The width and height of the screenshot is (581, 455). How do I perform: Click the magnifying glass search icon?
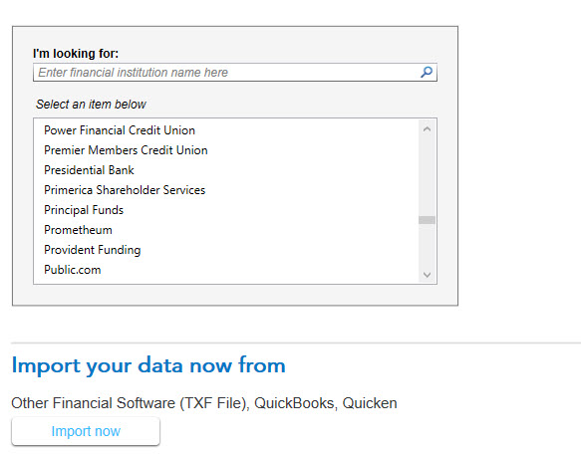(x=427, y=72)
